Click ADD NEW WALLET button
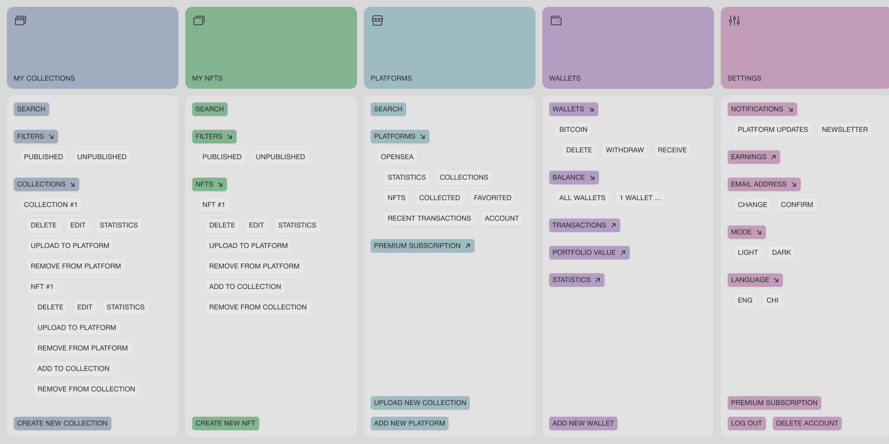The image size is (889, 444). [x=583, y=423]
